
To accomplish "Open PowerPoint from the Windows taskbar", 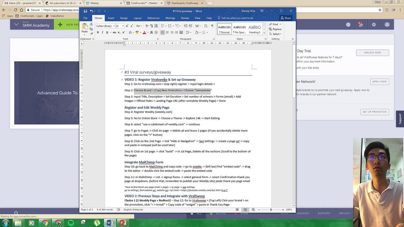I will click(123, 223).
